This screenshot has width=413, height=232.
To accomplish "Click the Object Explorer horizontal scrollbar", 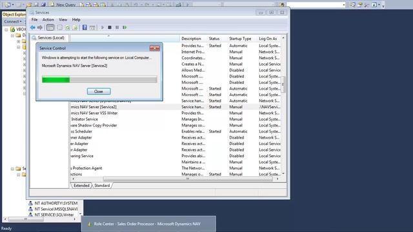I will pyautogui.click(x=26, y=219).
